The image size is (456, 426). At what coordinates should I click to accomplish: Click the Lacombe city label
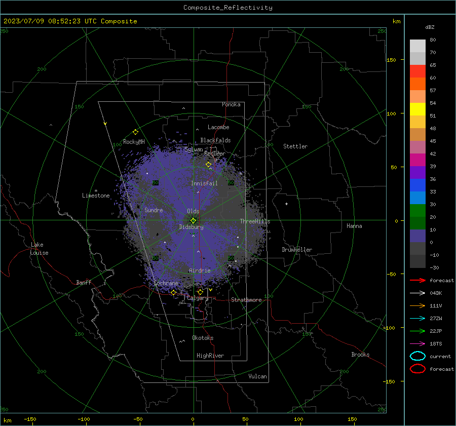click(218, 127)
